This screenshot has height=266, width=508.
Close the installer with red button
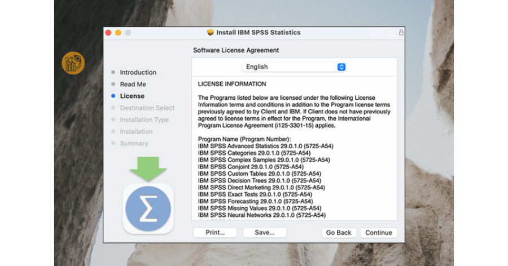[x=108, y=33]
